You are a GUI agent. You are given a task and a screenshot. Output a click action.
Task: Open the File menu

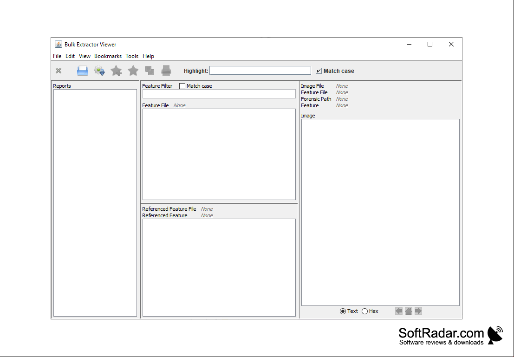coord(57,56)
